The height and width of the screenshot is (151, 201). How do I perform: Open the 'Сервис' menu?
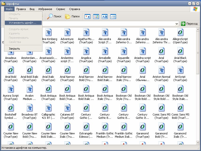click(x=61, y=9)
